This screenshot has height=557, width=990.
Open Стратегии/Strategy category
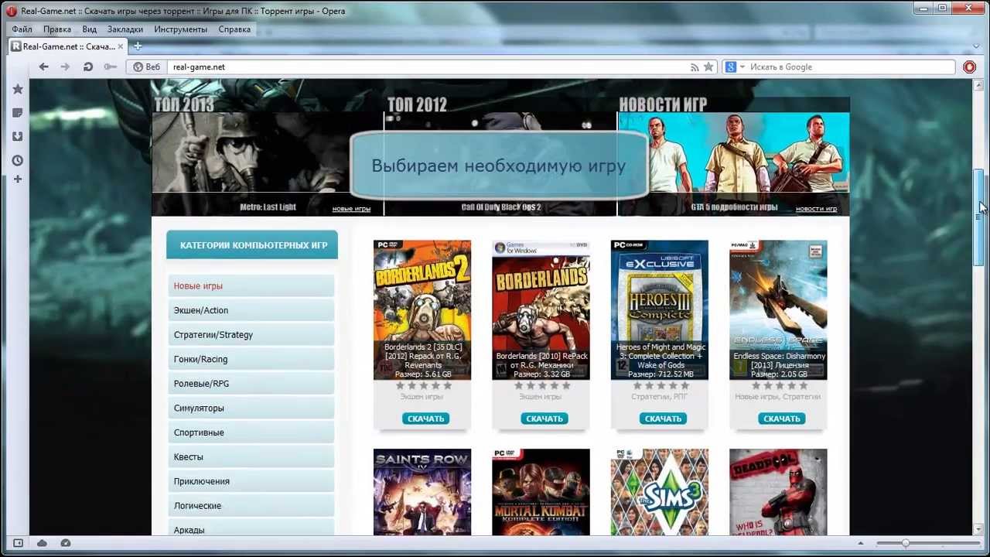(251, 335)
